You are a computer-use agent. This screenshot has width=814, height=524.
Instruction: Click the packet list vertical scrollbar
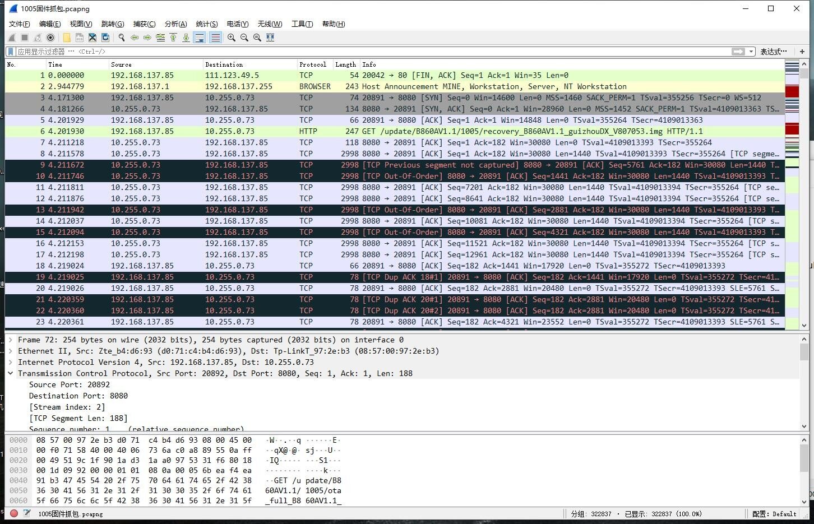tap(804, 194)
